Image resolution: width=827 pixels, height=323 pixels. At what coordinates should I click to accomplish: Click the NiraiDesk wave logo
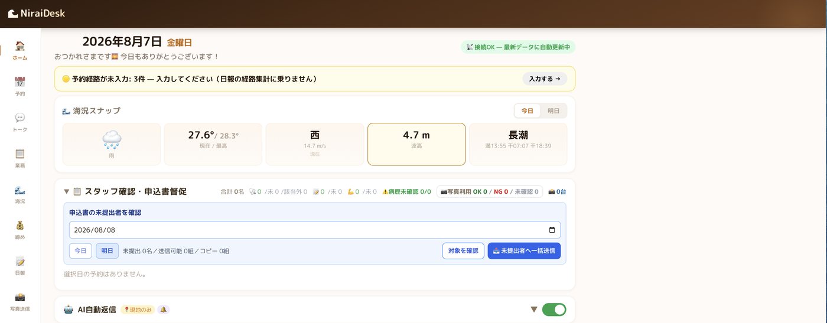(x=13, y=13)
